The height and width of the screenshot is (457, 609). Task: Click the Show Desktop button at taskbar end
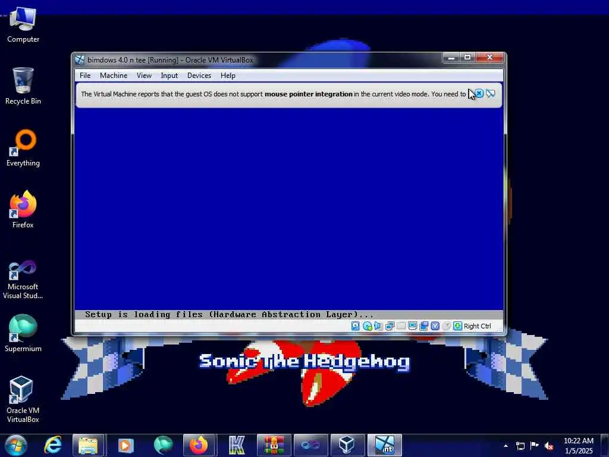[x=605, y=446]
